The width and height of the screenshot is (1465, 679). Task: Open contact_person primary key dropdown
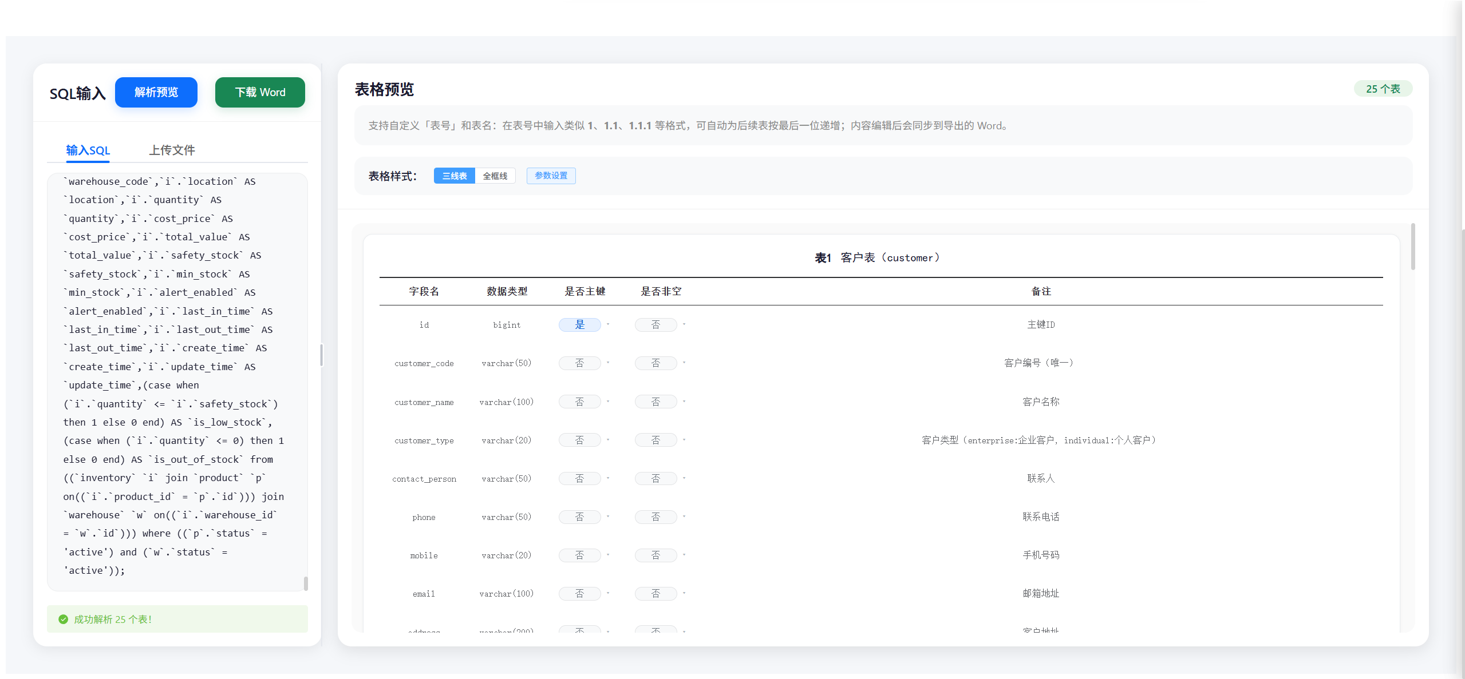[579, 478]
